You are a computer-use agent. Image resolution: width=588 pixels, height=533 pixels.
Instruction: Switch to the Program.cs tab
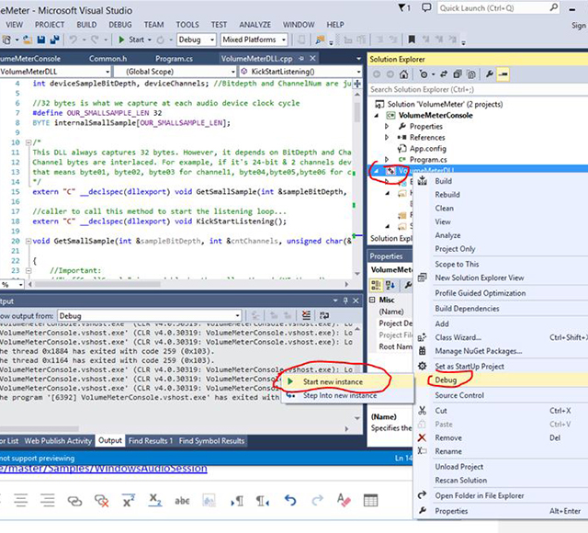[174, 59]
